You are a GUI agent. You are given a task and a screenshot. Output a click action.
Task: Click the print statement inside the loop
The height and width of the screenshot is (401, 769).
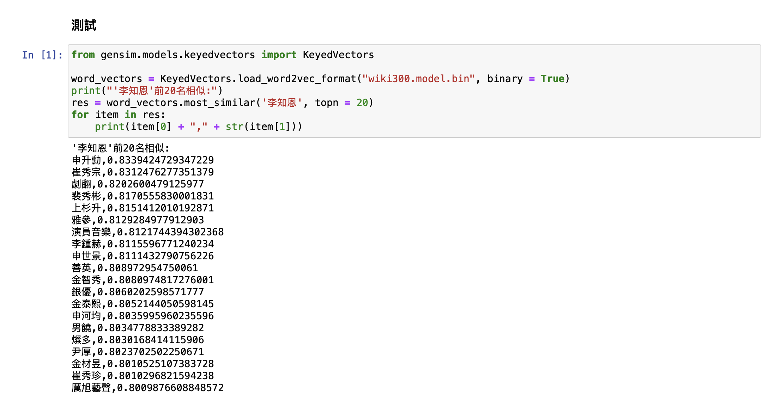(109, 127)
